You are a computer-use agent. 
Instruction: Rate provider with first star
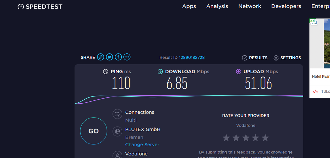[x=226, y=138]
